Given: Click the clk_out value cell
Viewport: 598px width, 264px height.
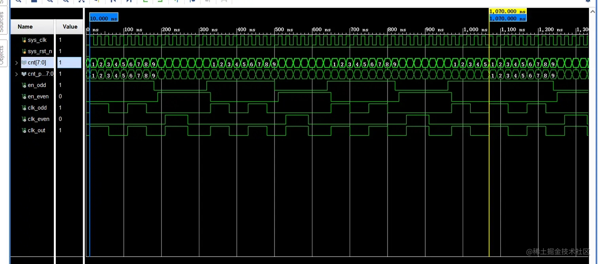Looking at the screenshot, I should (x=70, y=130).
